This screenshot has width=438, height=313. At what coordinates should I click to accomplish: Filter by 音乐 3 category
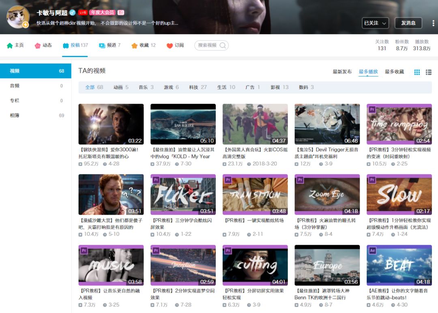[146, 87]
